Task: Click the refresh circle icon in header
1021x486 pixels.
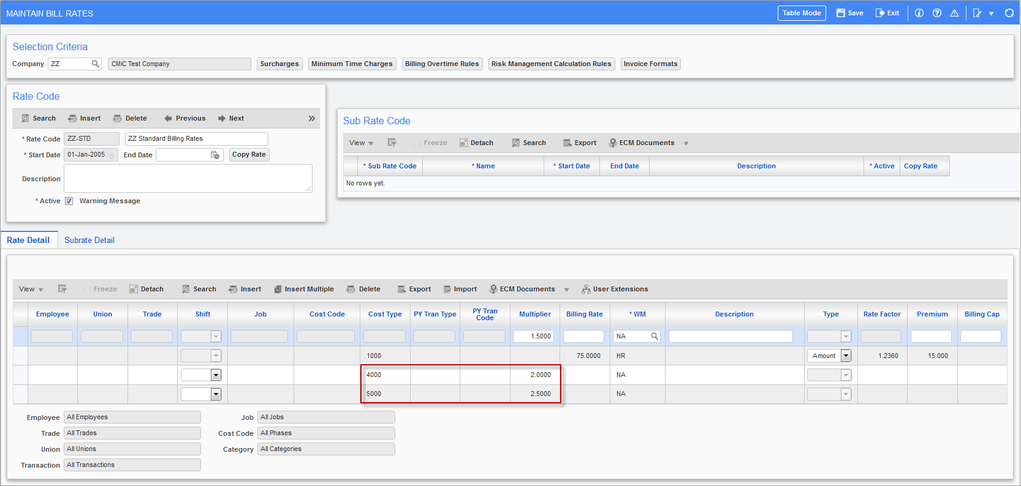Action: pos(1009,13)
